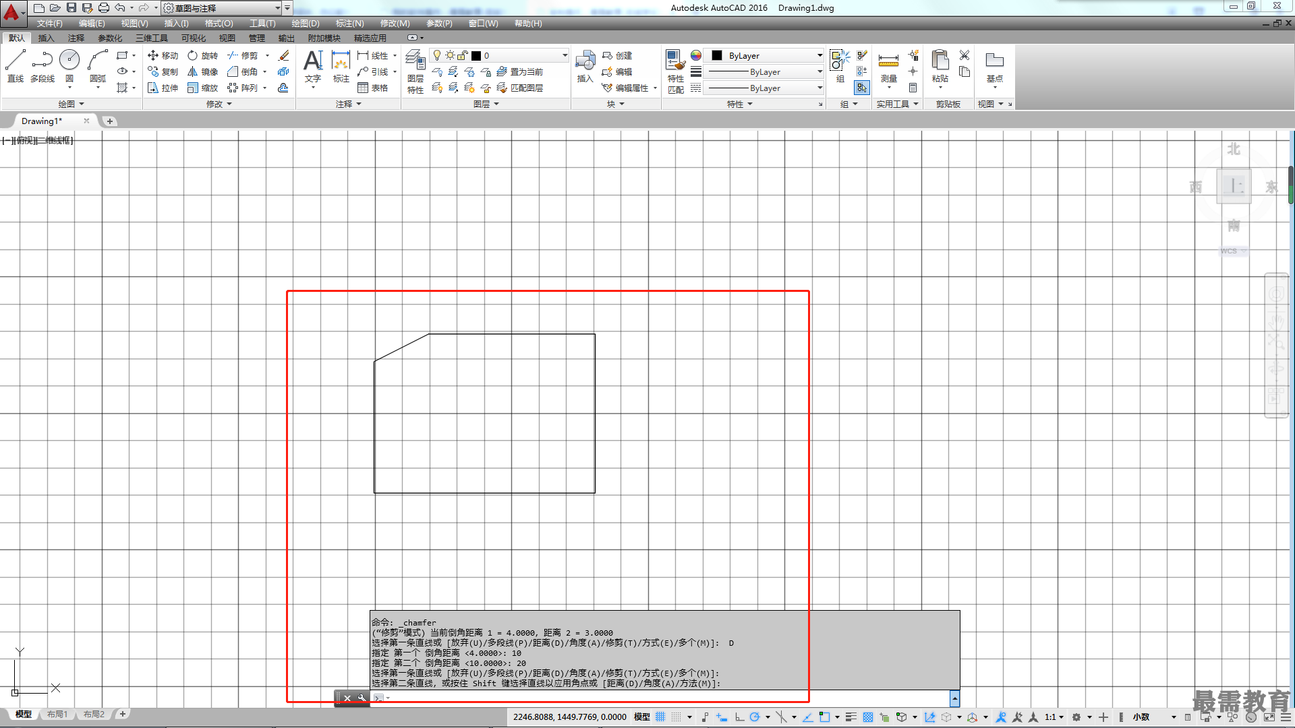This screenshot has width=1295, height=728.
Task: Click 编辑属性 (Edit Attributes) button
Action: [625, 88]
